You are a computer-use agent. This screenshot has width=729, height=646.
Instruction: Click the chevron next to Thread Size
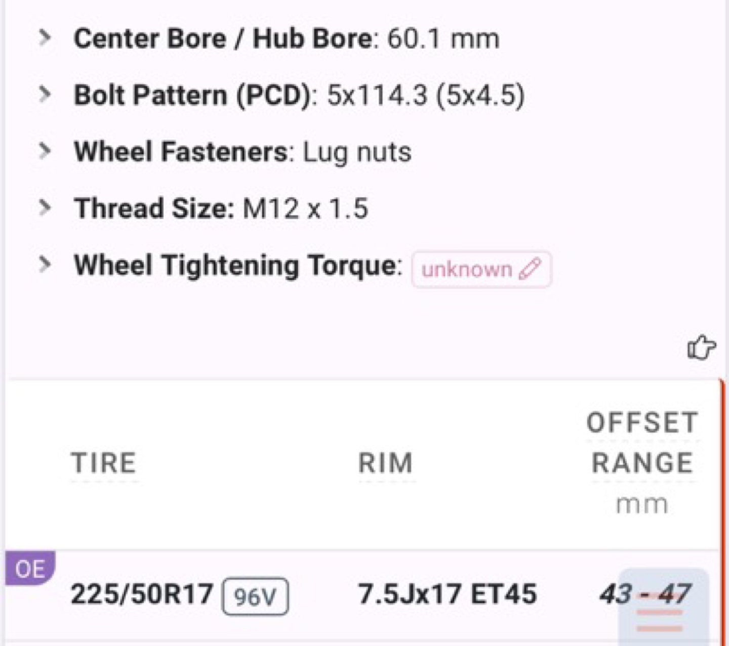[x=45, y=207]
